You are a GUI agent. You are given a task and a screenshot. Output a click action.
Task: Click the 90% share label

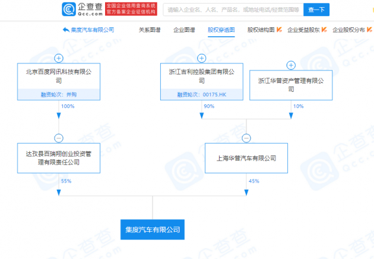(209, 106)
